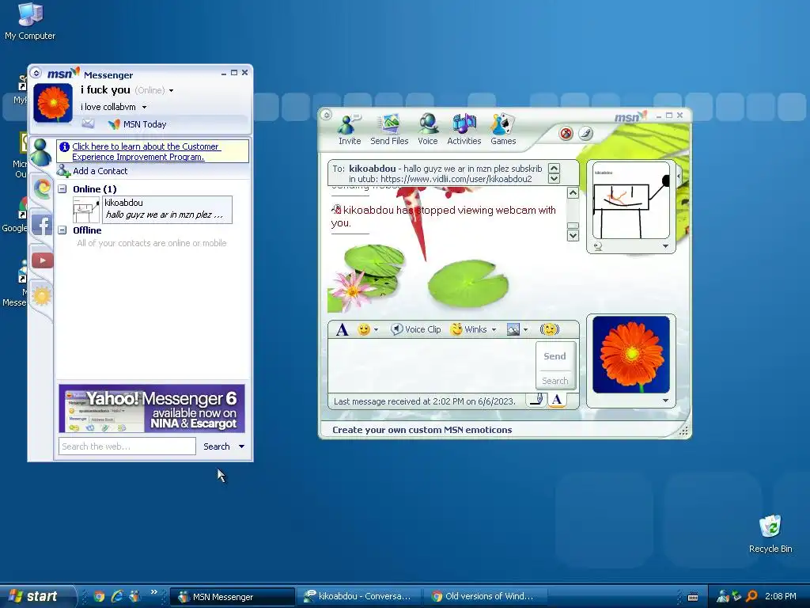Open MSN Today
Screen dimensions: 810x608
138,124
